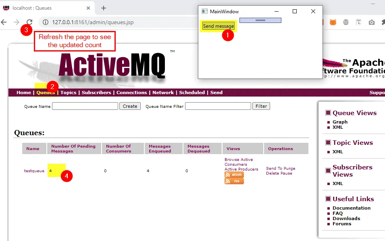
Task: Click the Create queue button
Action: click(130, 106)
